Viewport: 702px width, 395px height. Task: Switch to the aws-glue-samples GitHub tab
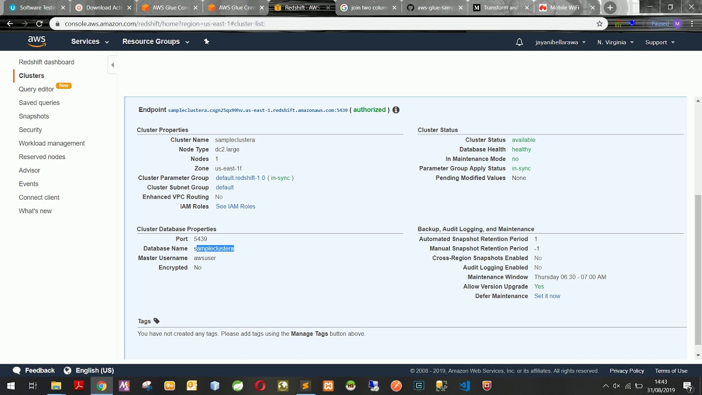pyautogui.click(x=434, y=8)
